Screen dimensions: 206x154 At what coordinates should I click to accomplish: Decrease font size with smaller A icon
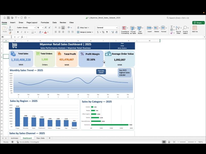point(50,28)
